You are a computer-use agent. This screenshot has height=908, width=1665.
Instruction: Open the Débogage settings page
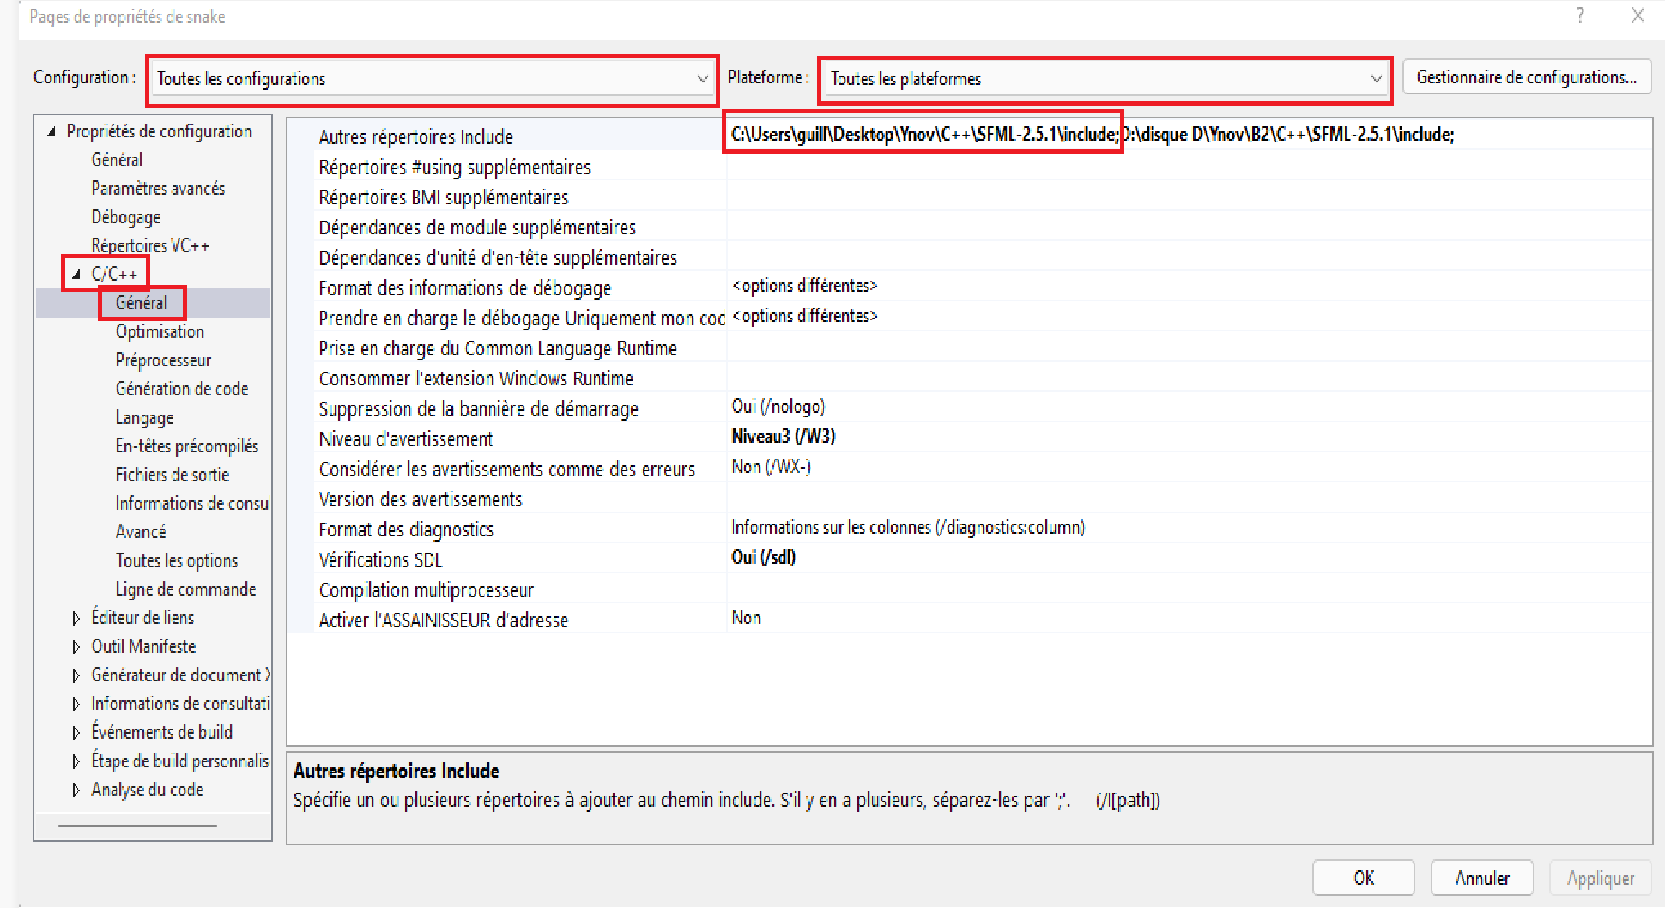126,216
